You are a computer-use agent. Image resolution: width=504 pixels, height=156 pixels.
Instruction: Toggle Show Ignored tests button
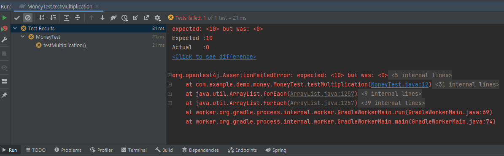(x=28, y=18)
